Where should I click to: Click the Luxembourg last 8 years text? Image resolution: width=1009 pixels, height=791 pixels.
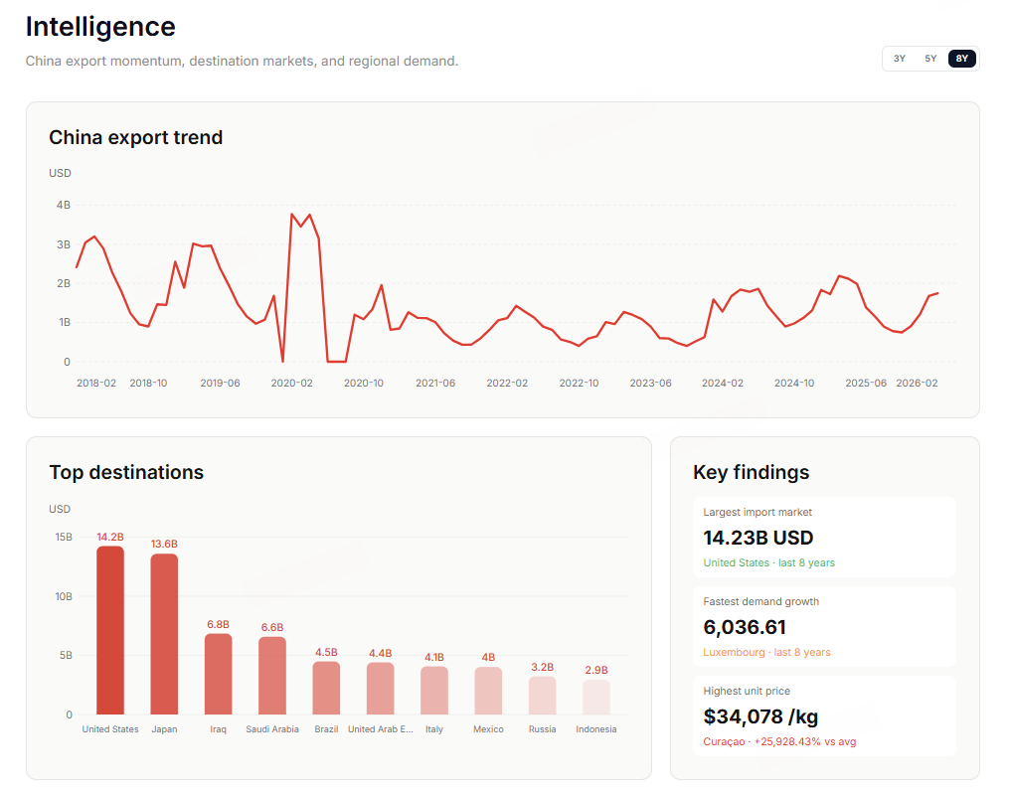point(766,652)
